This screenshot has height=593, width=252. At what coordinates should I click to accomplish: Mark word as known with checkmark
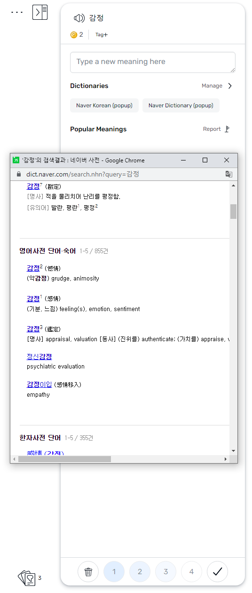217,572
